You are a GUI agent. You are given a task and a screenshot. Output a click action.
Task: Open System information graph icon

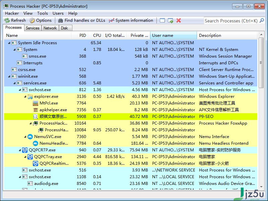pyautogui.click(x=112, y=20)
